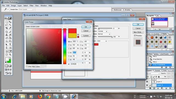176x99 pixels.
Task: Open the Window menu
Action: (x=43, y=5)
